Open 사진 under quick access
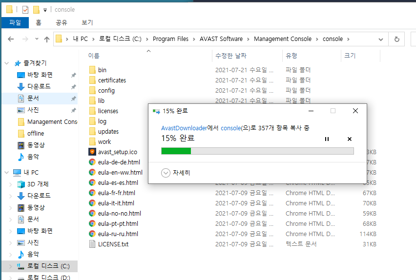416x280 pixels. tap(33, 110)
